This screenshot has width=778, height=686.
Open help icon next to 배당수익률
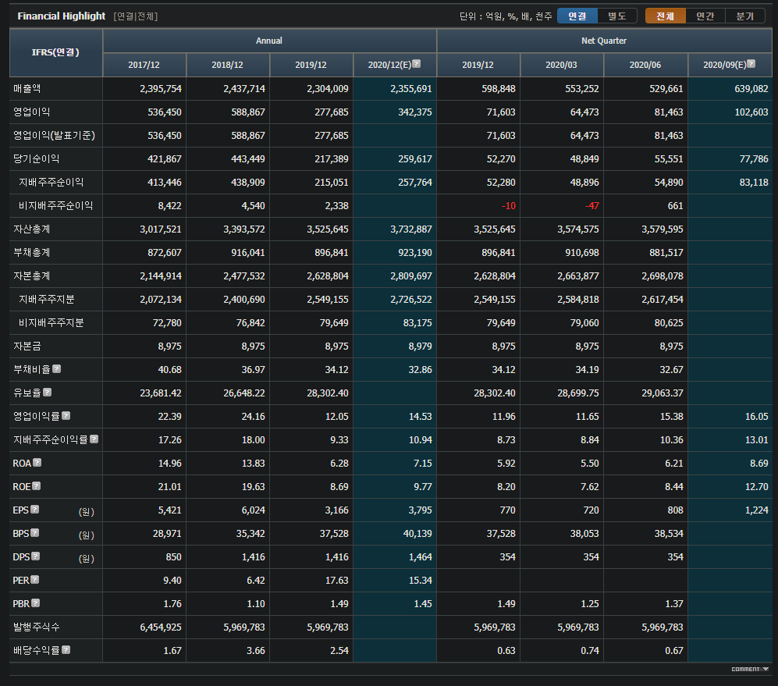(66, 649)
